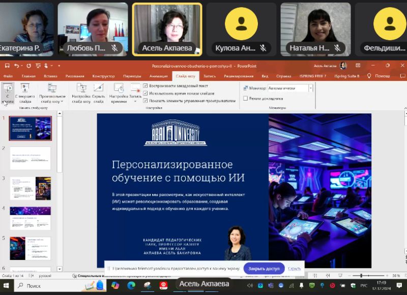The image size is (407, 295).
Task: Uncheck 'Использовать время показа слайдов'
Action: pyautogui.click(x=146, y=93)
